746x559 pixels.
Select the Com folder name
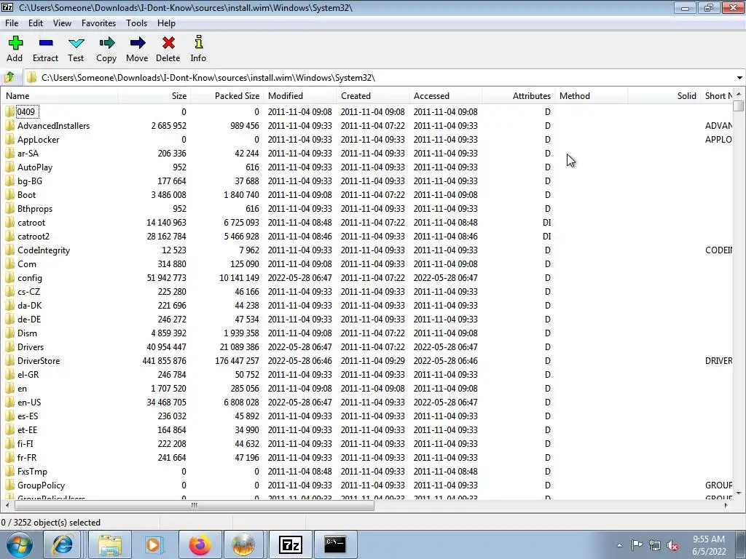27,263
